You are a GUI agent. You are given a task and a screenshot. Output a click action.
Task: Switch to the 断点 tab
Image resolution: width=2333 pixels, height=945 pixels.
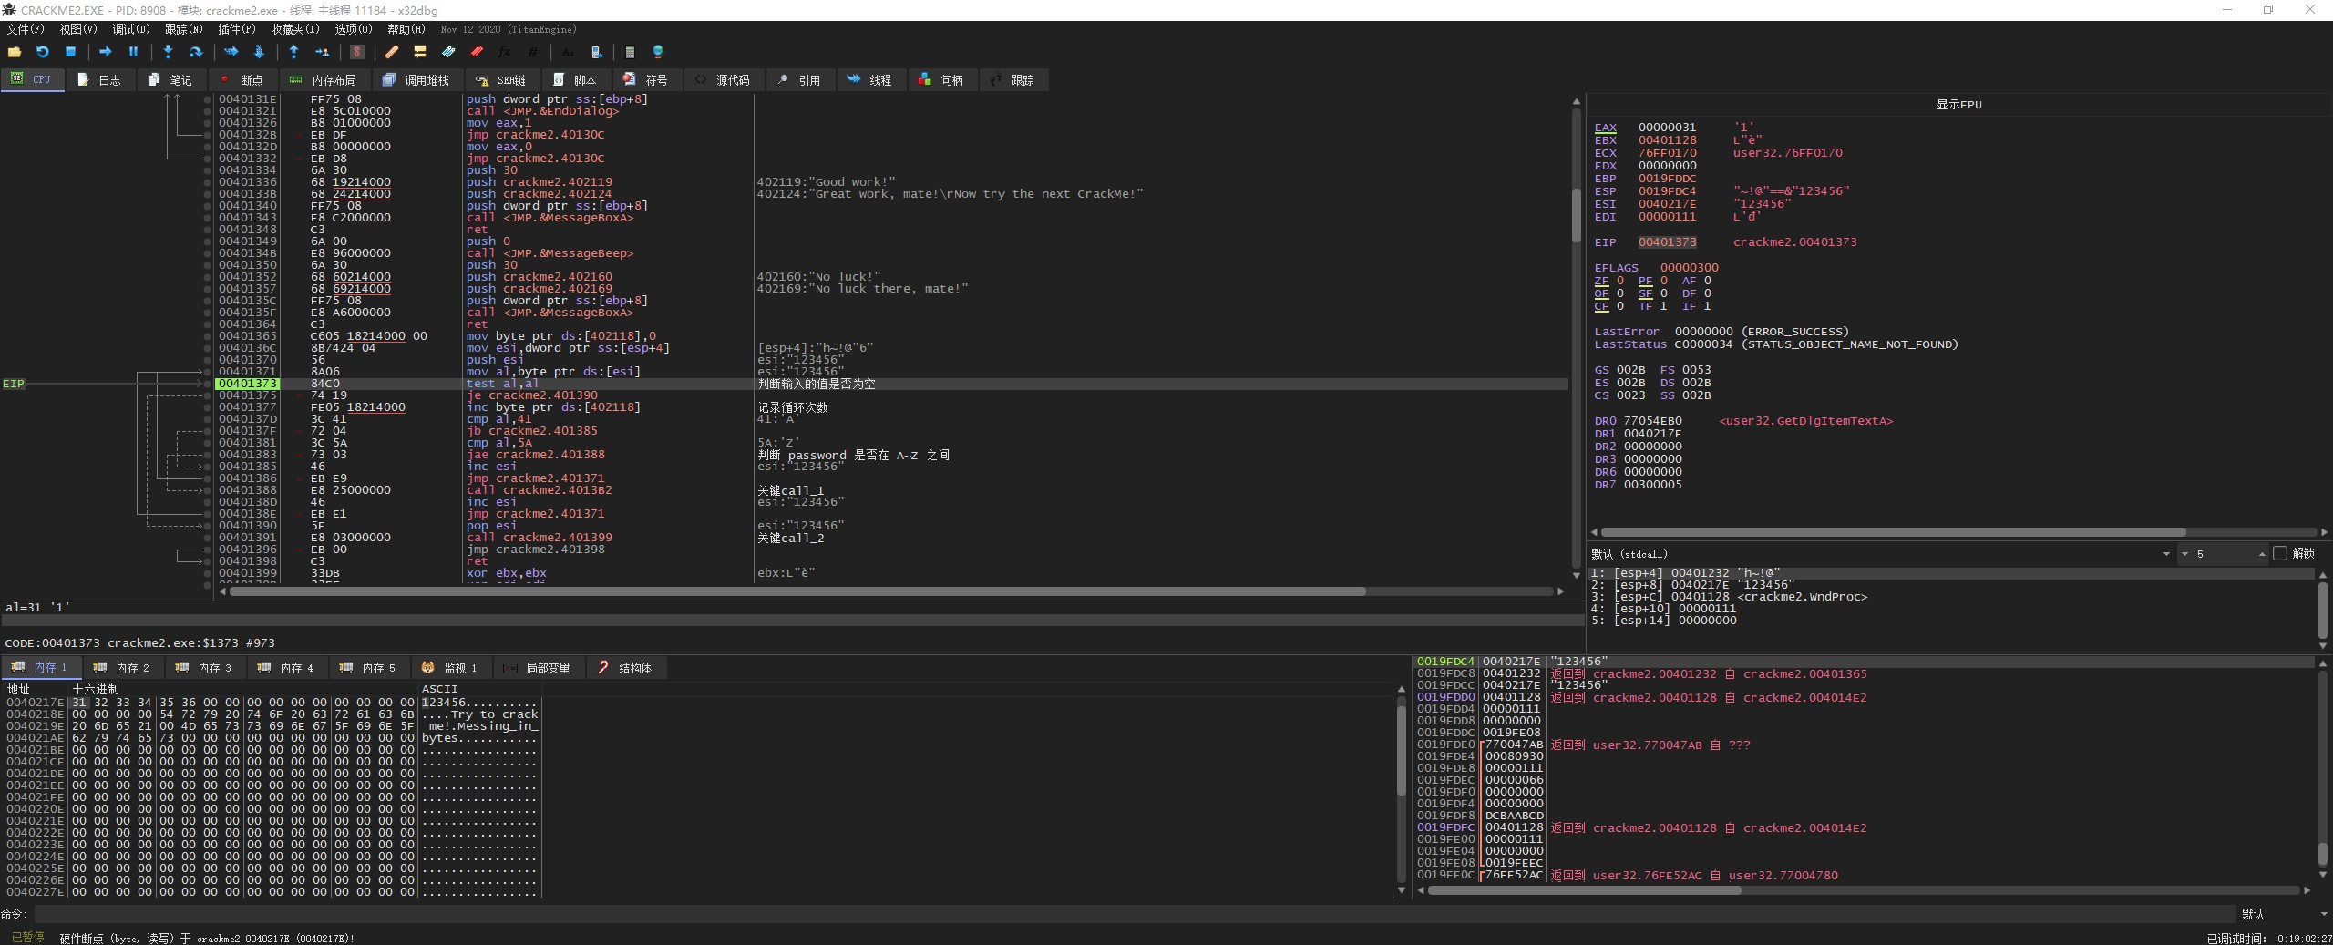tap(242, 80)
